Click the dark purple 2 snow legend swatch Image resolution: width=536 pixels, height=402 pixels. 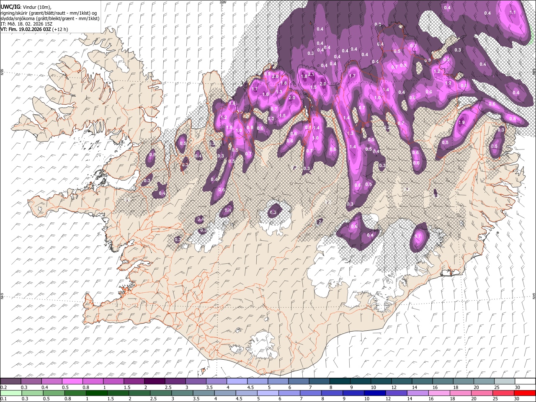click(x=155, y=381)
